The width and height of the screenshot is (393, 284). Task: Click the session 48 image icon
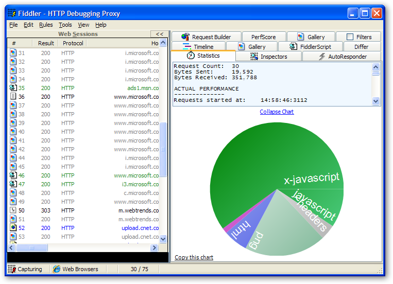coord(13,193)
